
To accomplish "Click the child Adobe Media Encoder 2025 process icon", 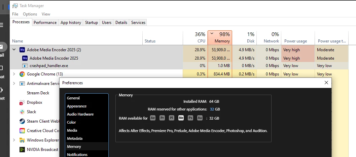I will (25, 58).
